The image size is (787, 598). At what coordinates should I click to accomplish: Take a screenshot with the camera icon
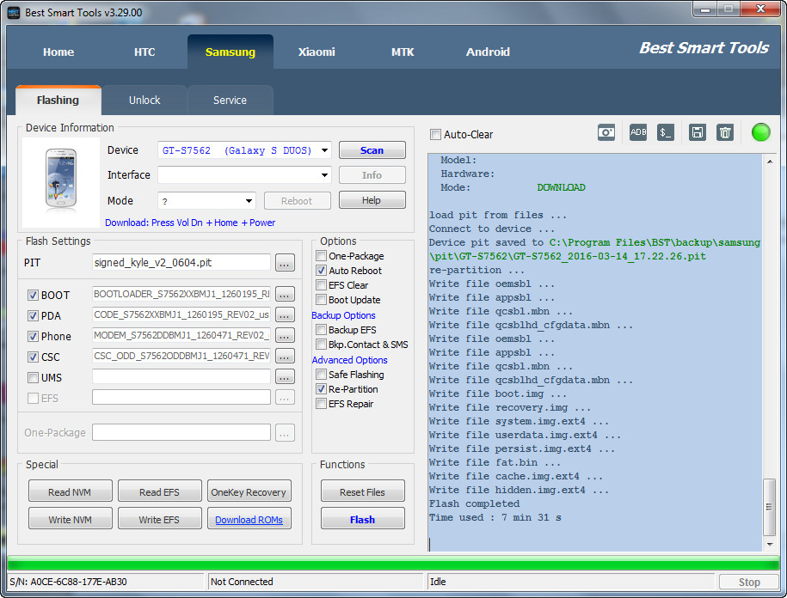point(606,132)
